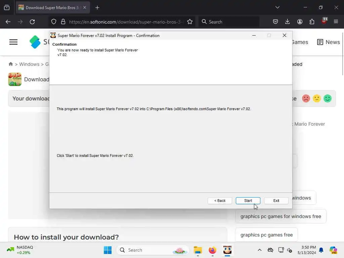This screenshot has width=344, height=258.
Task: Open the NASDAQ stock widget
Action: click(20, 250)
